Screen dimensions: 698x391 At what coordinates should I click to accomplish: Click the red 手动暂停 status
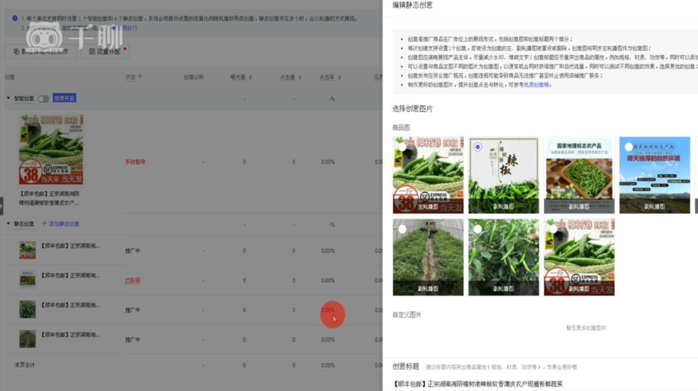coord(135,162)
